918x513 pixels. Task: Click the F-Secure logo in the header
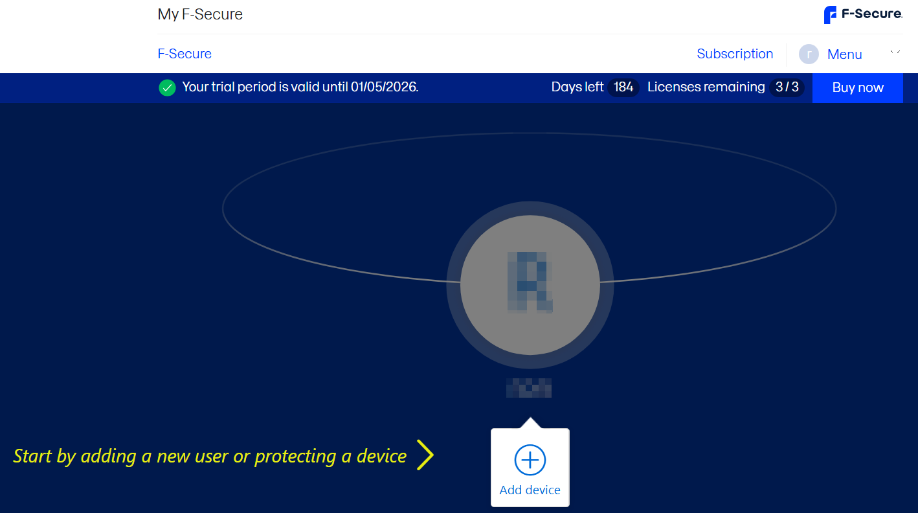pos(863,14)
